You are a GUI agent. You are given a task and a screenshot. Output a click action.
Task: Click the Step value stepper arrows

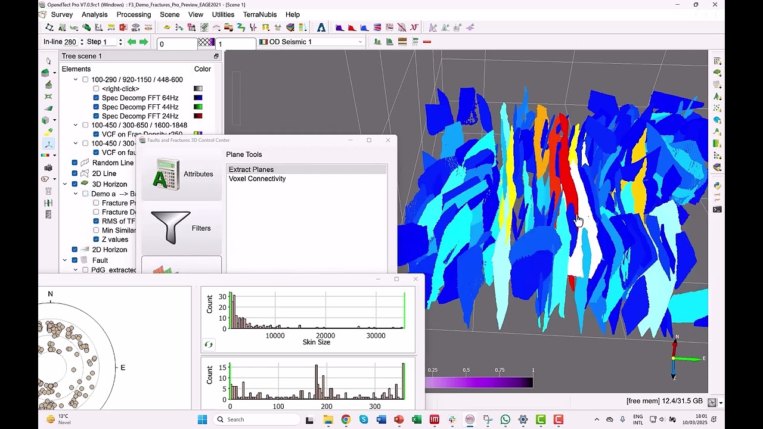120,42
